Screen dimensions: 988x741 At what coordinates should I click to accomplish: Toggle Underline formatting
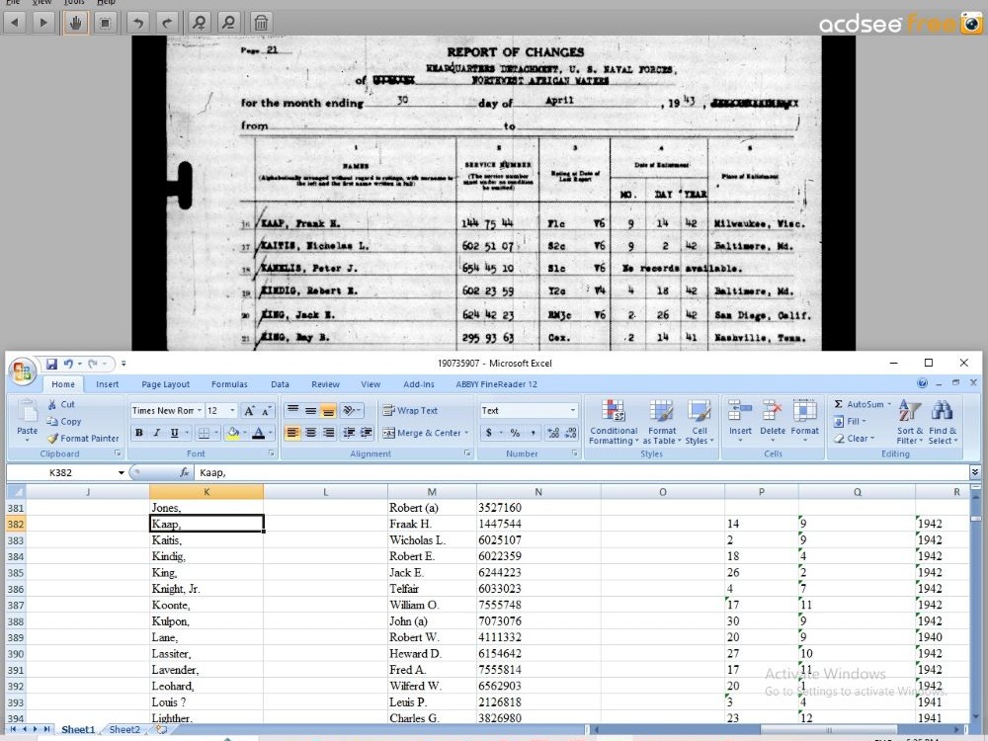pyautogui.click(x=174, y=433)
